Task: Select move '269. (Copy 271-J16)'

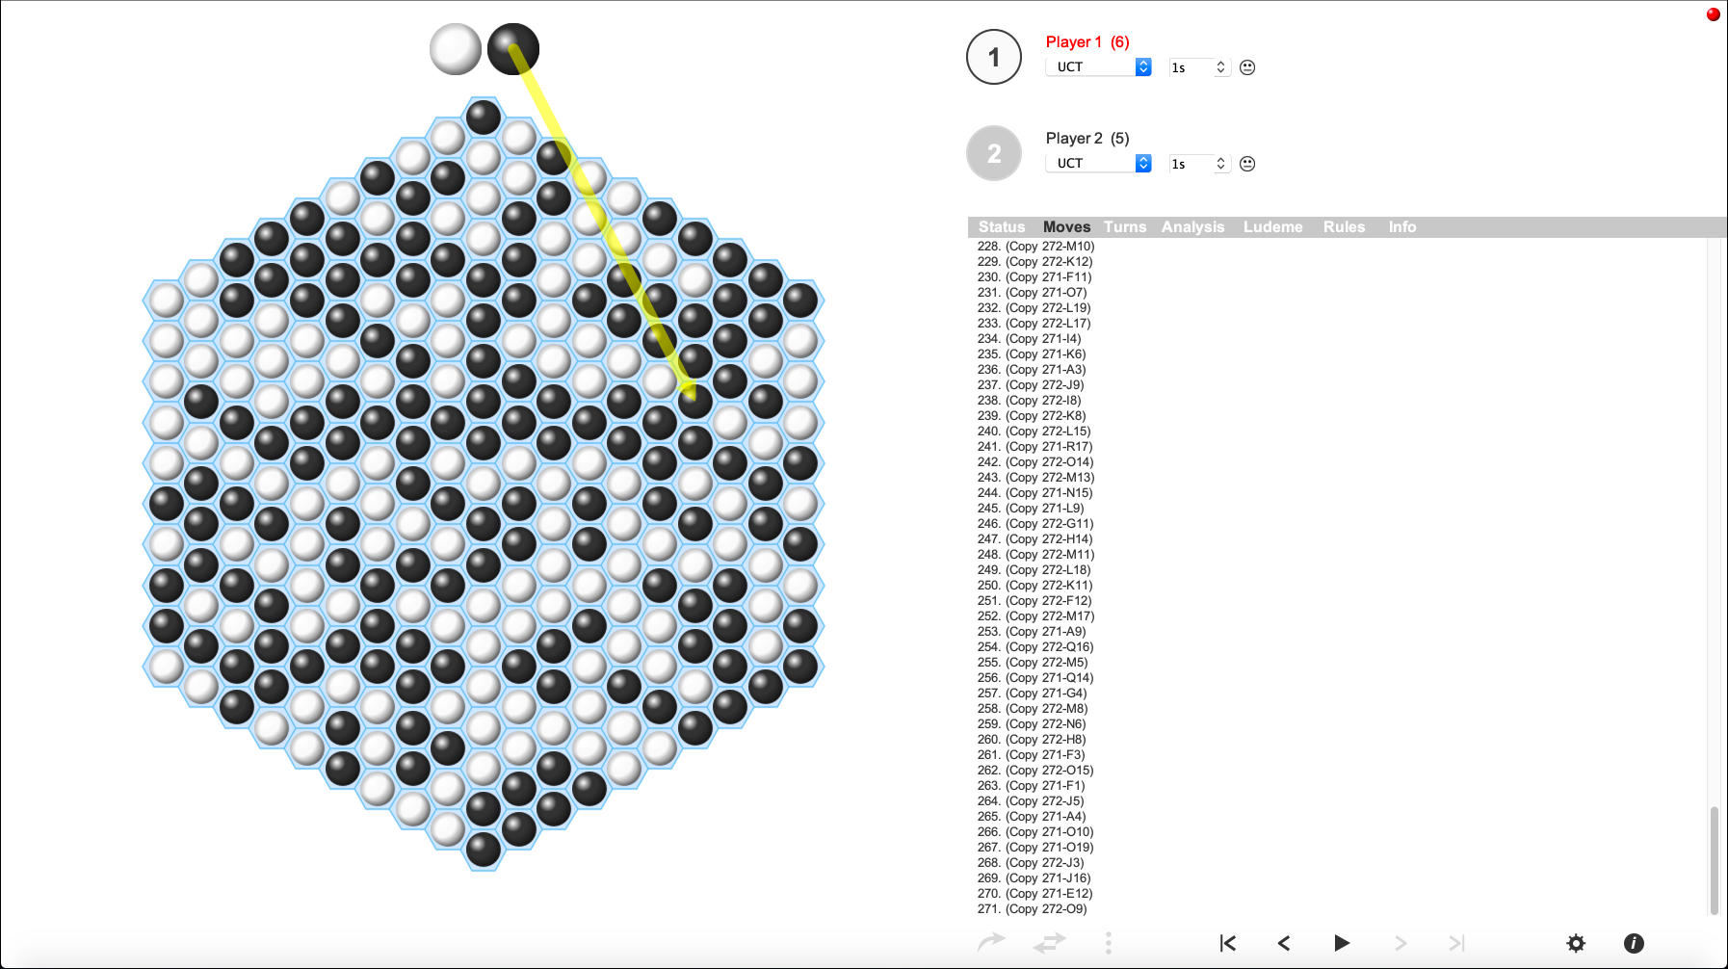Action: pyautogui.click(x=1034, y=878)
